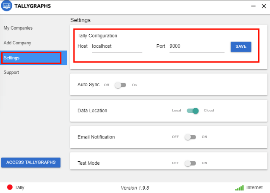
Task: Save the Tally configuration
Action: [x=241, y=46]
